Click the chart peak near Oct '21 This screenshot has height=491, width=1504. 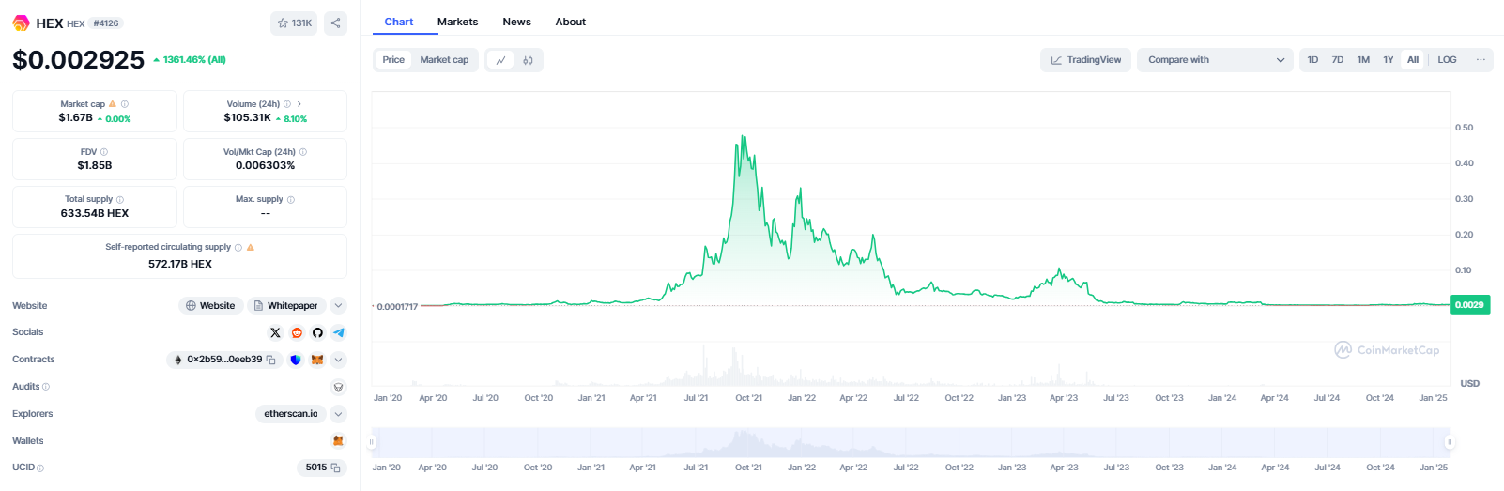pos(744,137)
